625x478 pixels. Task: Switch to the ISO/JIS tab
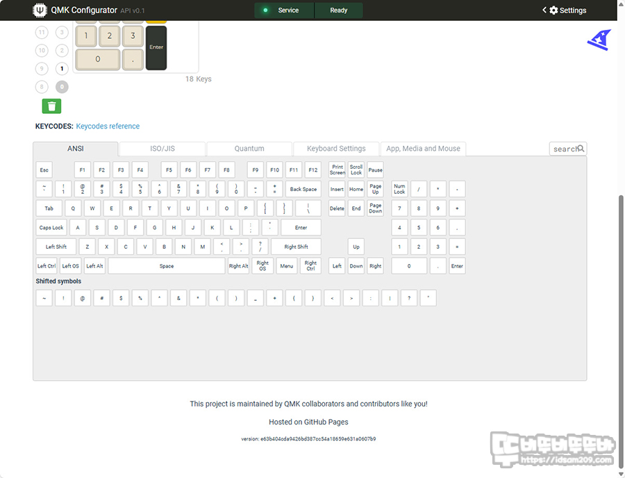click(x=162, y=149)
